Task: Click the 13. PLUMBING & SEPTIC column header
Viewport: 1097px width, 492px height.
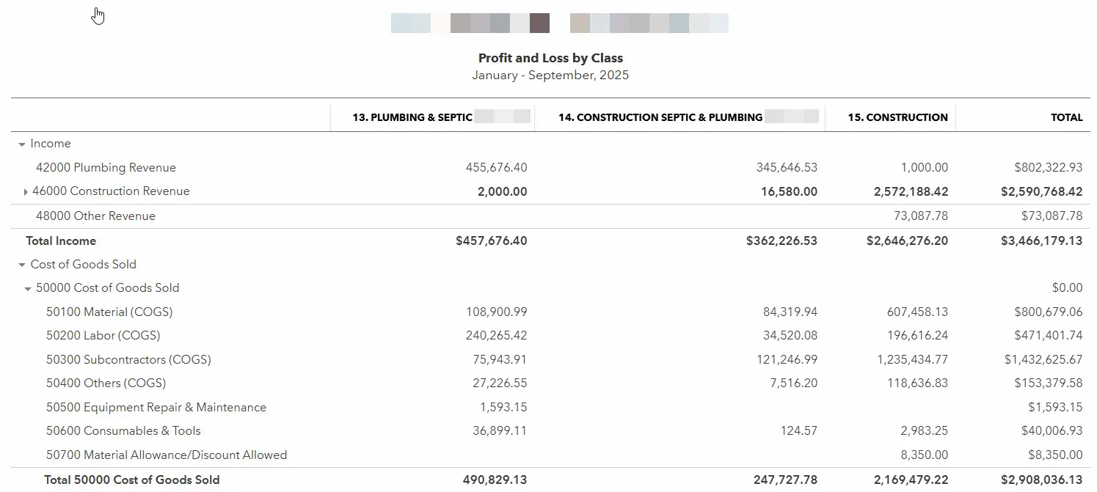Action: coord(412,117)
